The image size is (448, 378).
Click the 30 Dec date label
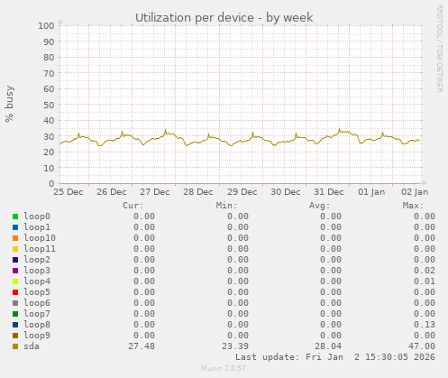[x=286, y=192]
